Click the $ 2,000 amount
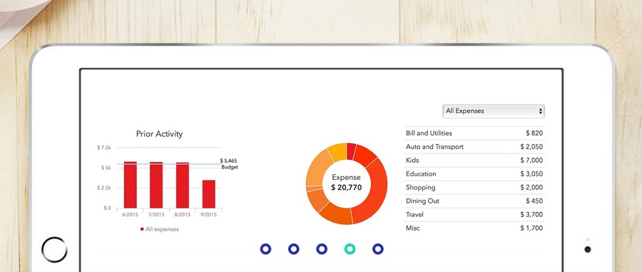The width and height of the screenshot is (642, 272). 531,187
